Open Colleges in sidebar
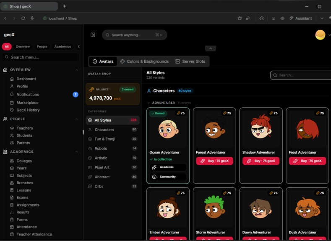The height and width of the screenshot is (241, 331). pos(24,161)
